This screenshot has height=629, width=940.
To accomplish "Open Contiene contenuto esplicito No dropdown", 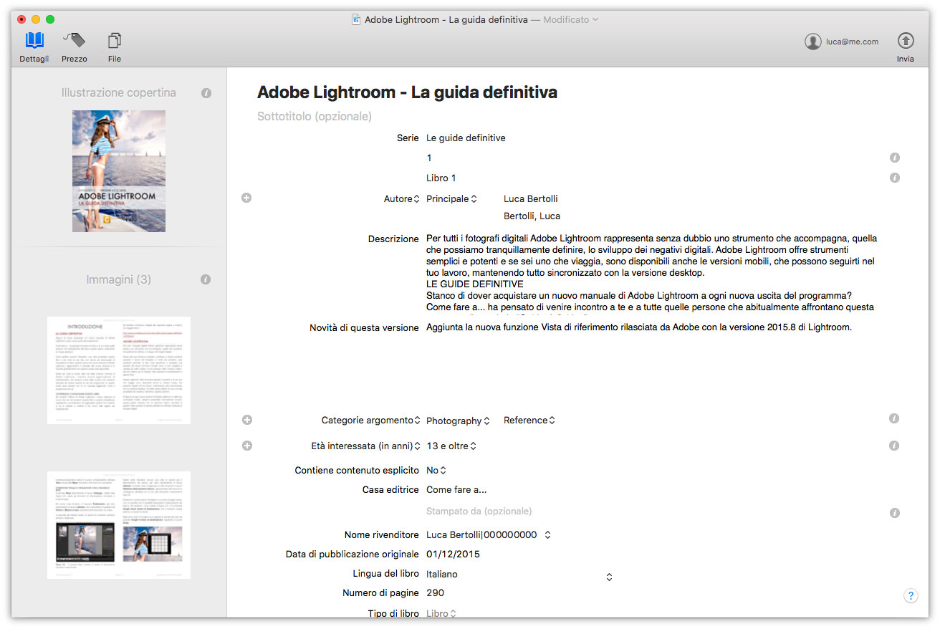I will (x=436, y=471).
